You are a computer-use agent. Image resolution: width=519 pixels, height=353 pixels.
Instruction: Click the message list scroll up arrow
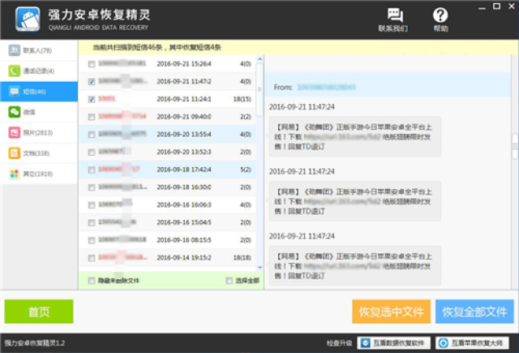[259, 59]
